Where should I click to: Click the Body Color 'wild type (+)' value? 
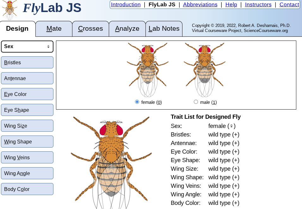[x=224, y=203]
